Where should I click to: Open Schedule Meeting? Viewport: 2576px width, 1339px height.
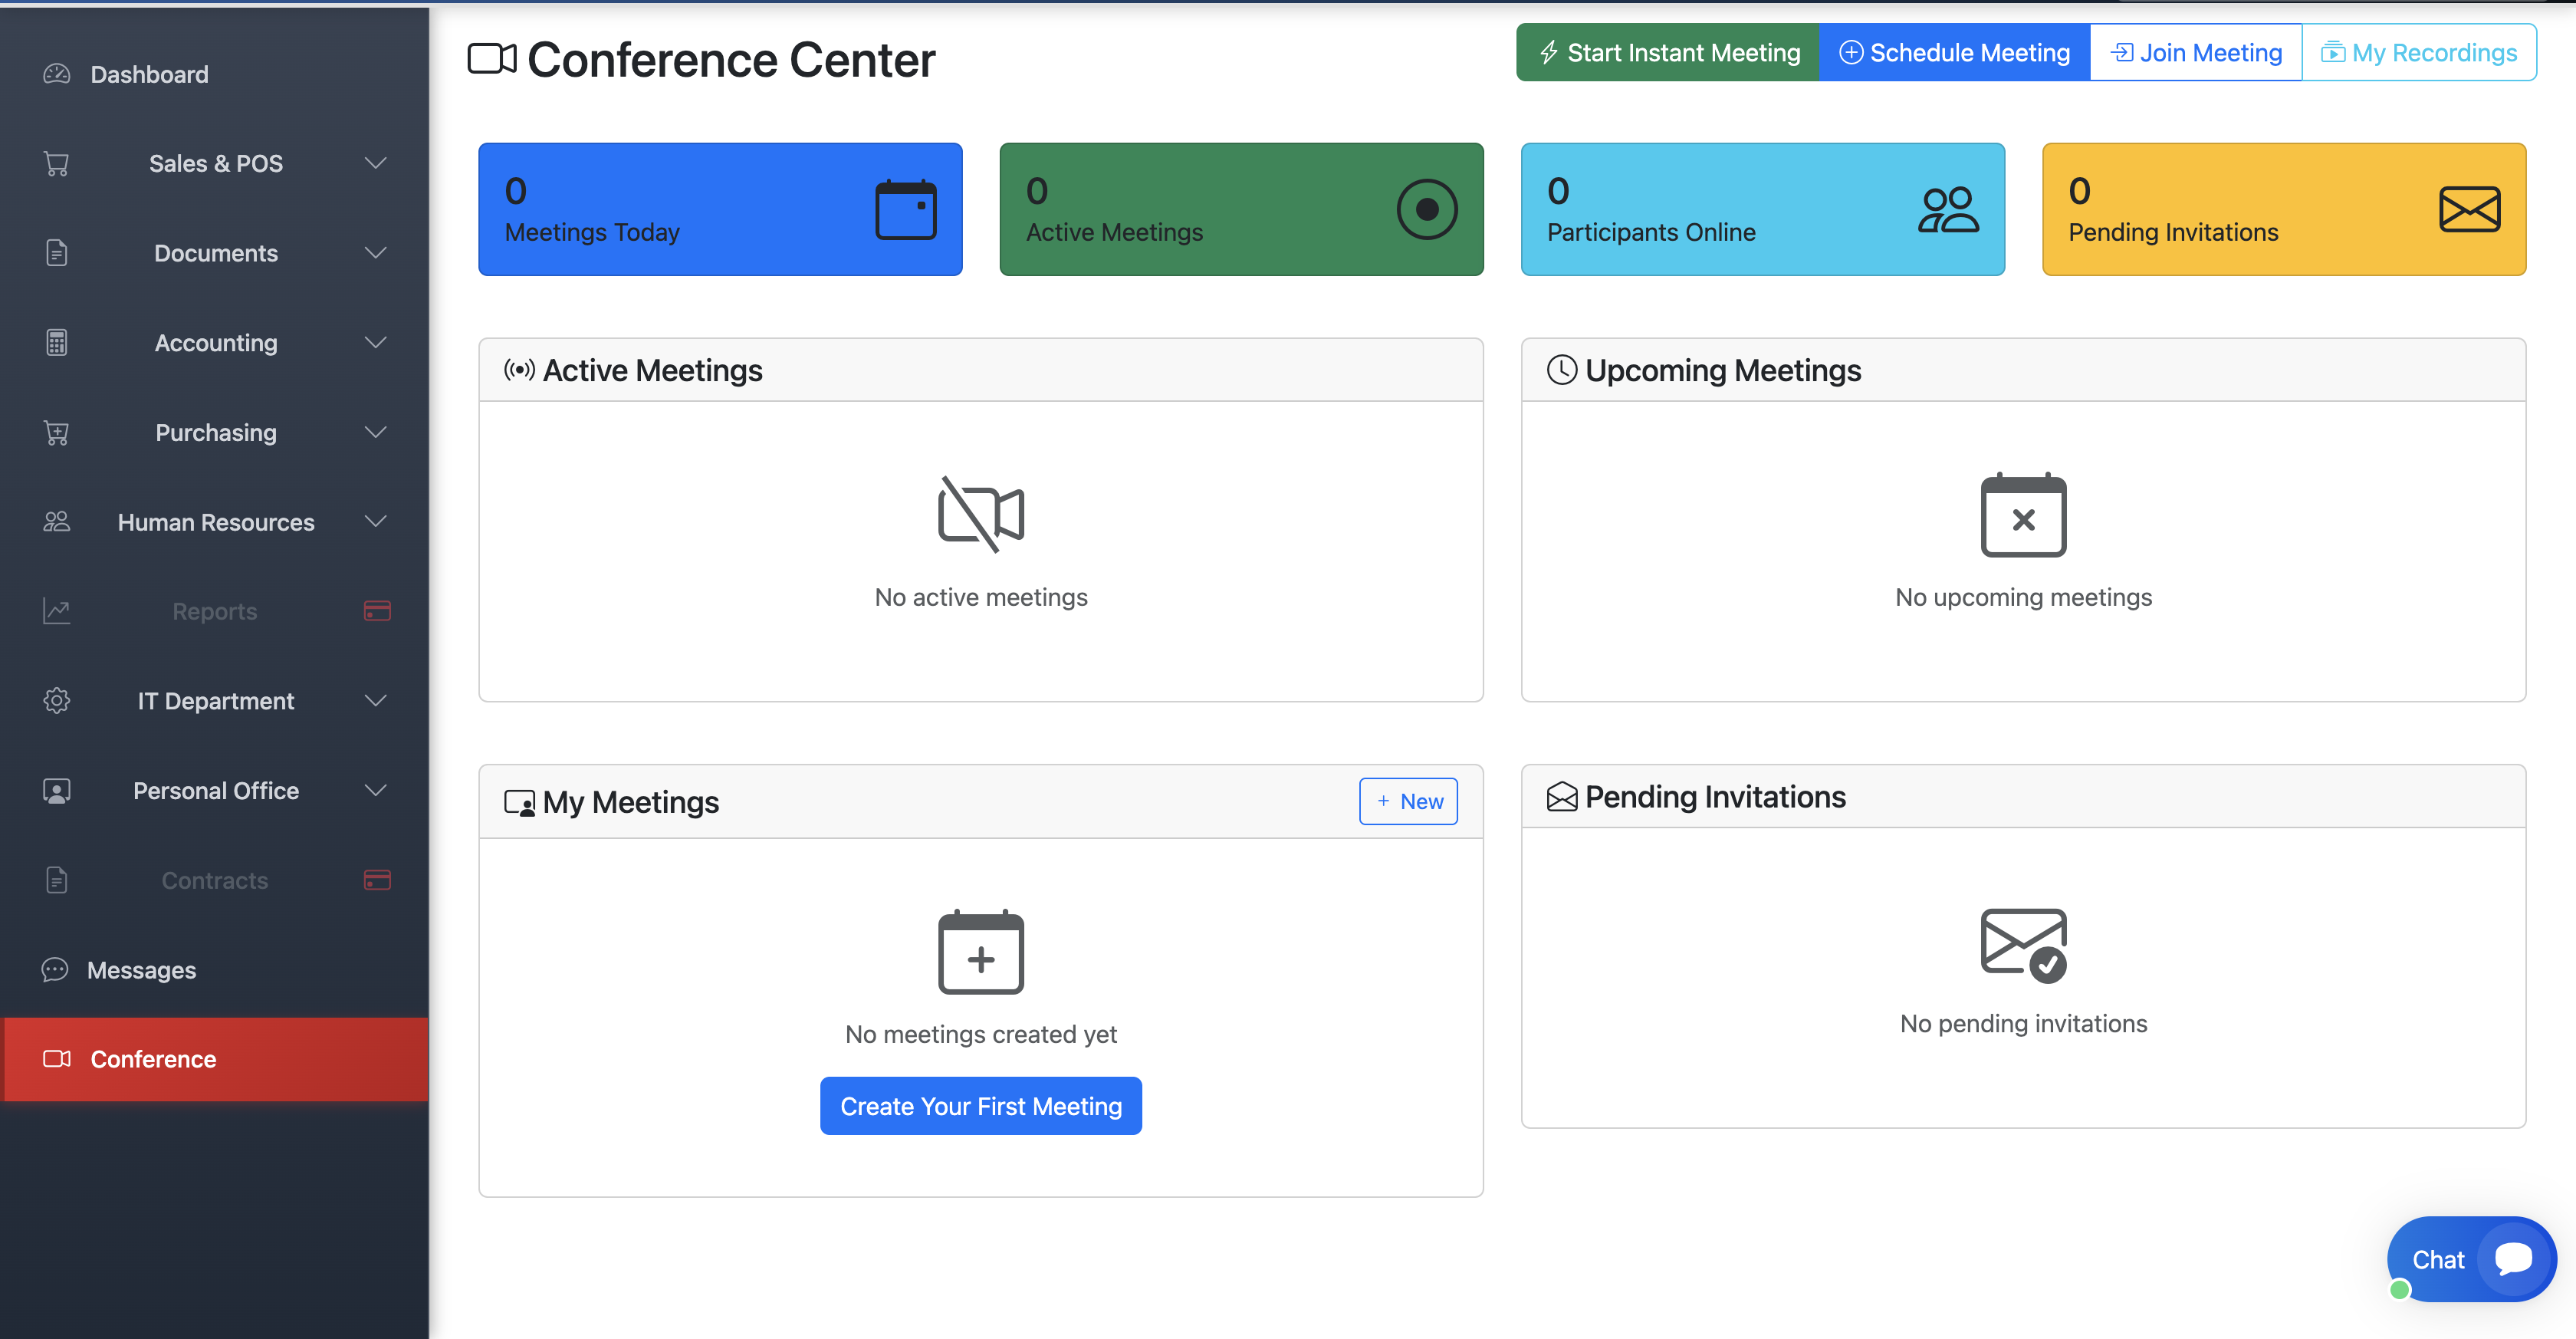pyautogui.click(x=1954, y=52)
